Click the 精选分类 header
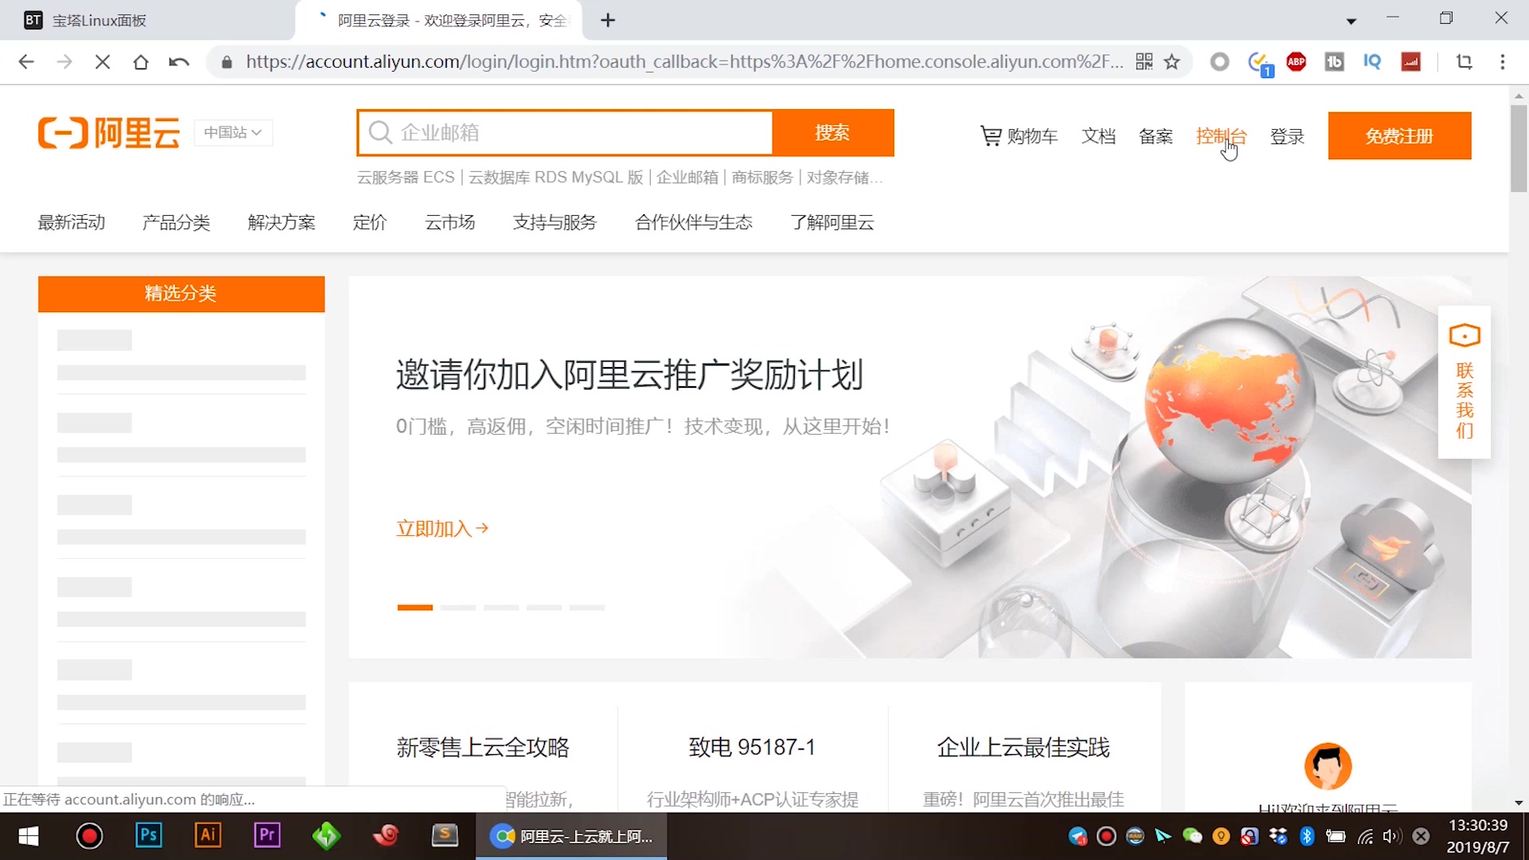 click(181, 294)
